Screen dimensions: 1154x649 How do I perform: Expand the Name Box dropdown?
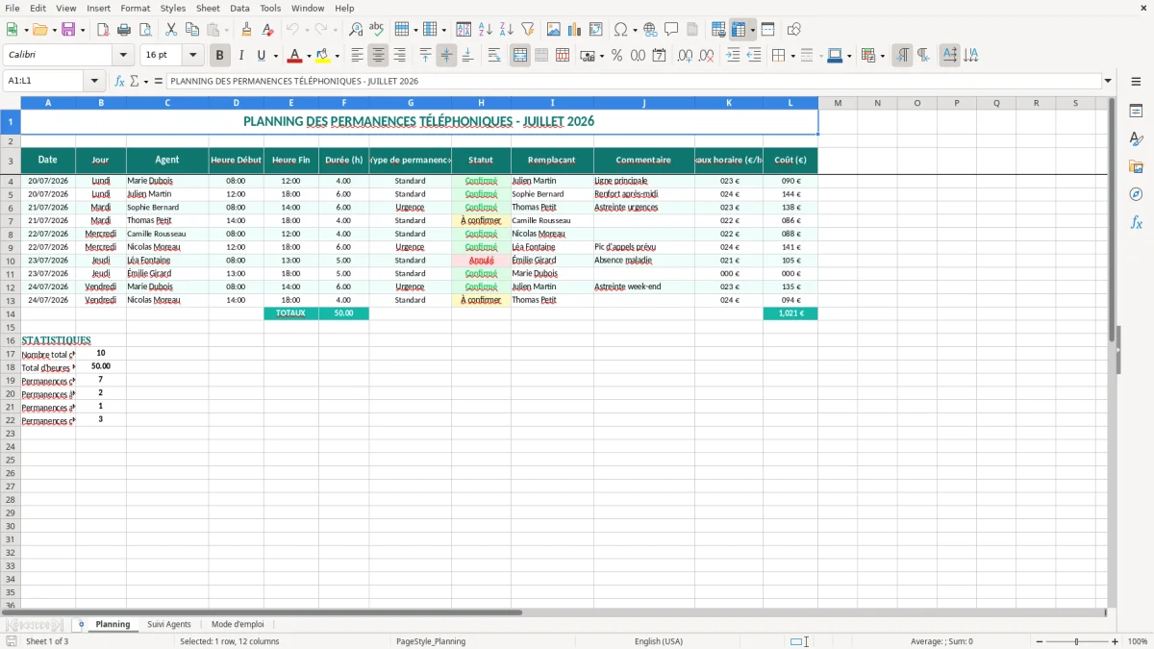(x=94, y=81)
